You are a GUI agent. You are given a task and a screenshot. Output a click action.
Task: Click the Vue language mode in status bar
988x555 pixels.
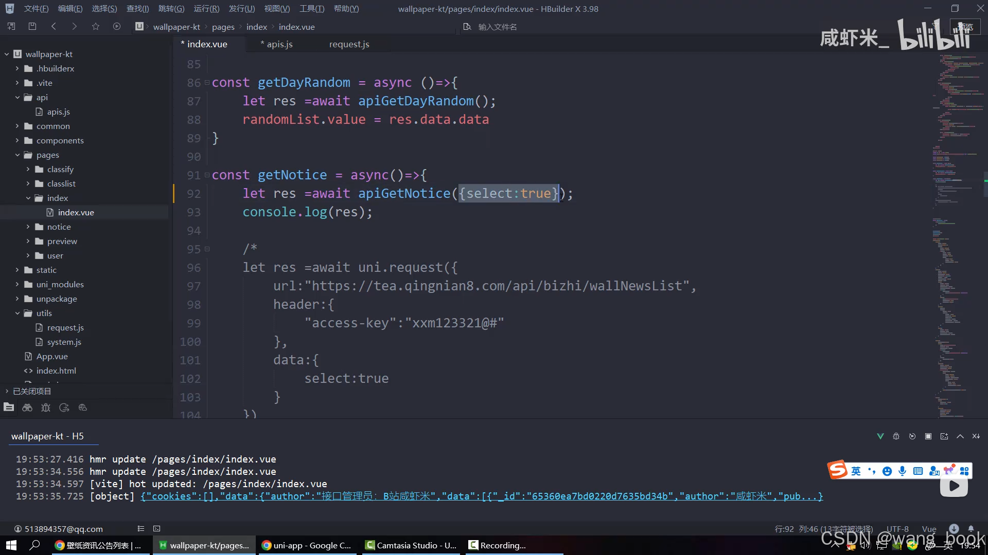click(929, 529)
